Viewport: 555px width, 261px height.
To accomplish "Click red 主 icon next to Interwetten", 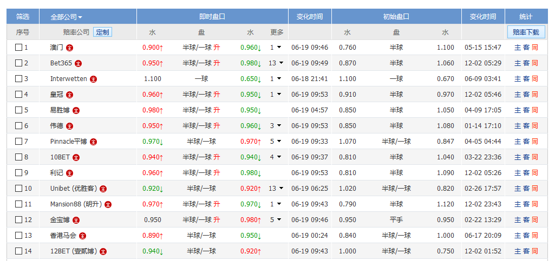I will coord(94,79).
